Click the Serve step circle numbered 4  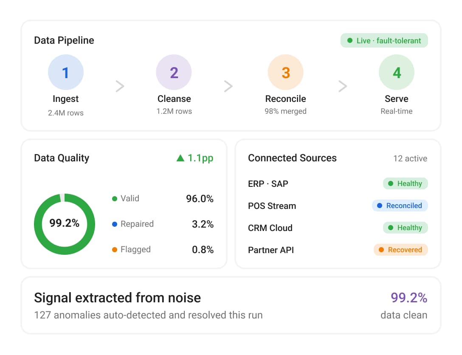[x=397, y=72]
